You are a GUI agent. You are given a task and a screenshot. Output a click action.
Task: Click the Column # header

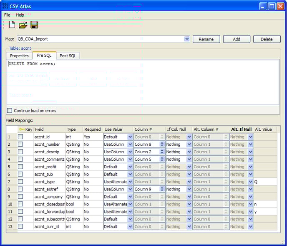coord(149,129)
